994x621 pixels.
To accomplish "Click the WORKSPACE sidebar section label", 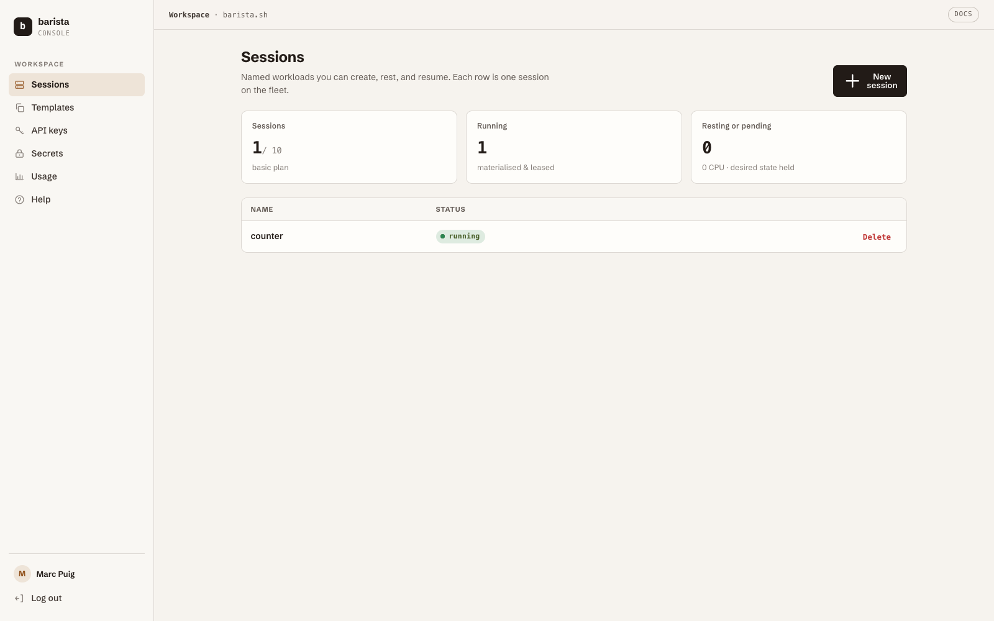I will (39, 64).
